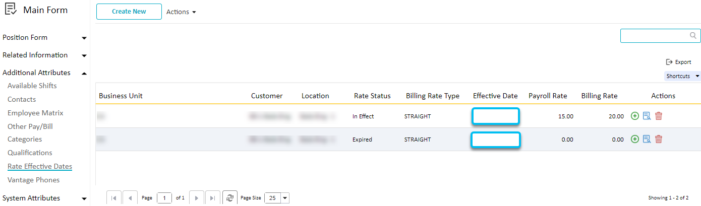
Task: Select the Expired status cell
Action: tap(362, 140)
